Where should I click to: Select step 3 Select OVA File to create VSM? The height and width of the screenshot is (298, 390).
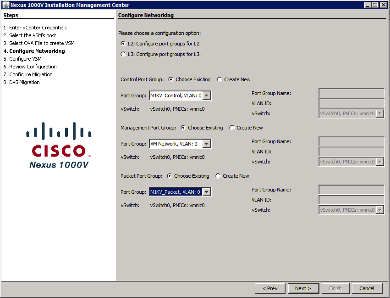pos(39,43)
